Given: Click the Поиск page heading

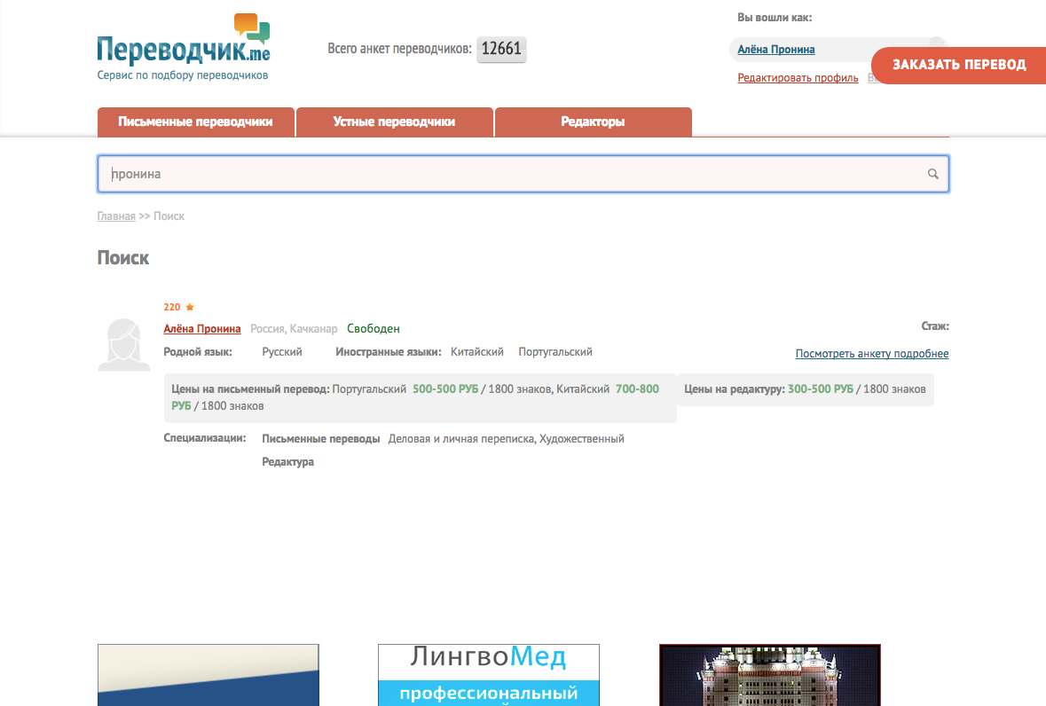Looking at the screenshot, I should click(x=123, y=258).
